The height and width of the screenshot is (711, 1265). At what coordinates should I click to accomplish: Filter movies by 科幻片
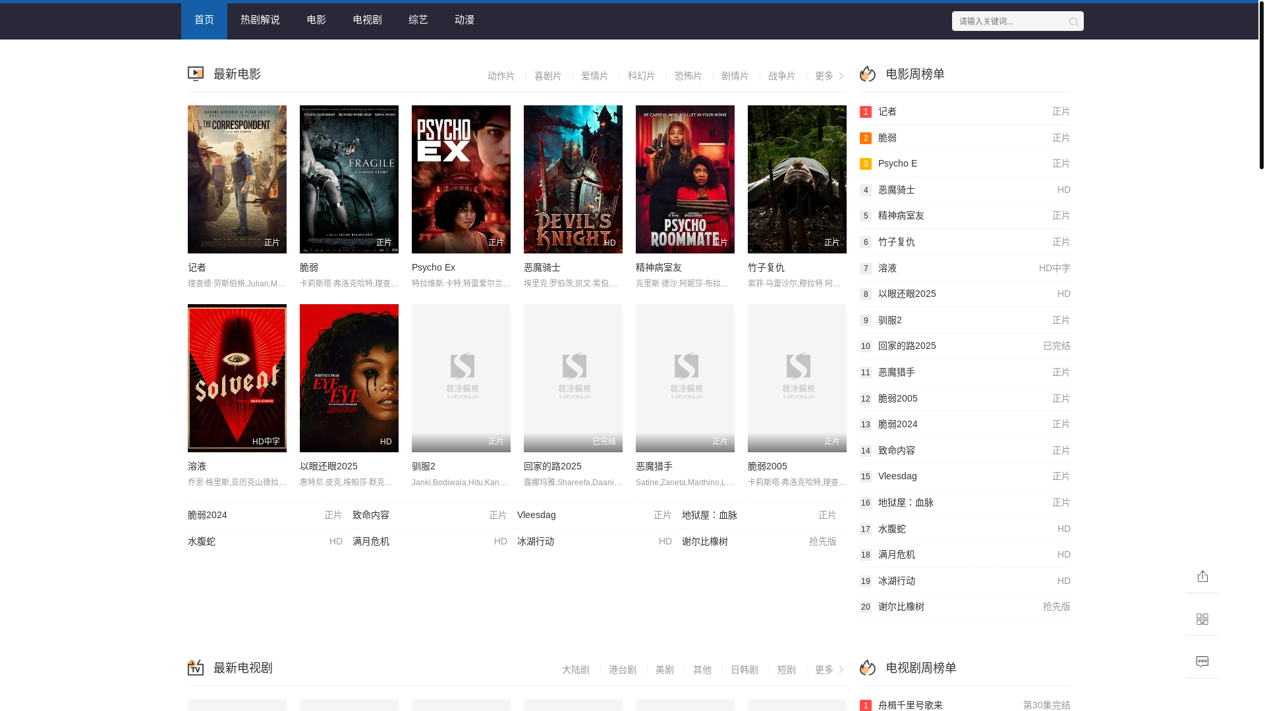click(x=641, y=76)
